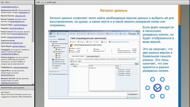
Task: Open the Действия toolbar menu
Action: pyautogui.click(x=72, y=34)
